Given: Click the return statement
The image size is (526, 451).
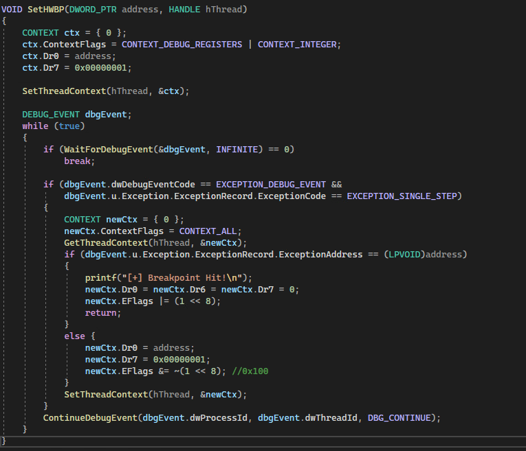Looking at the screenshot, I should 100,313.
